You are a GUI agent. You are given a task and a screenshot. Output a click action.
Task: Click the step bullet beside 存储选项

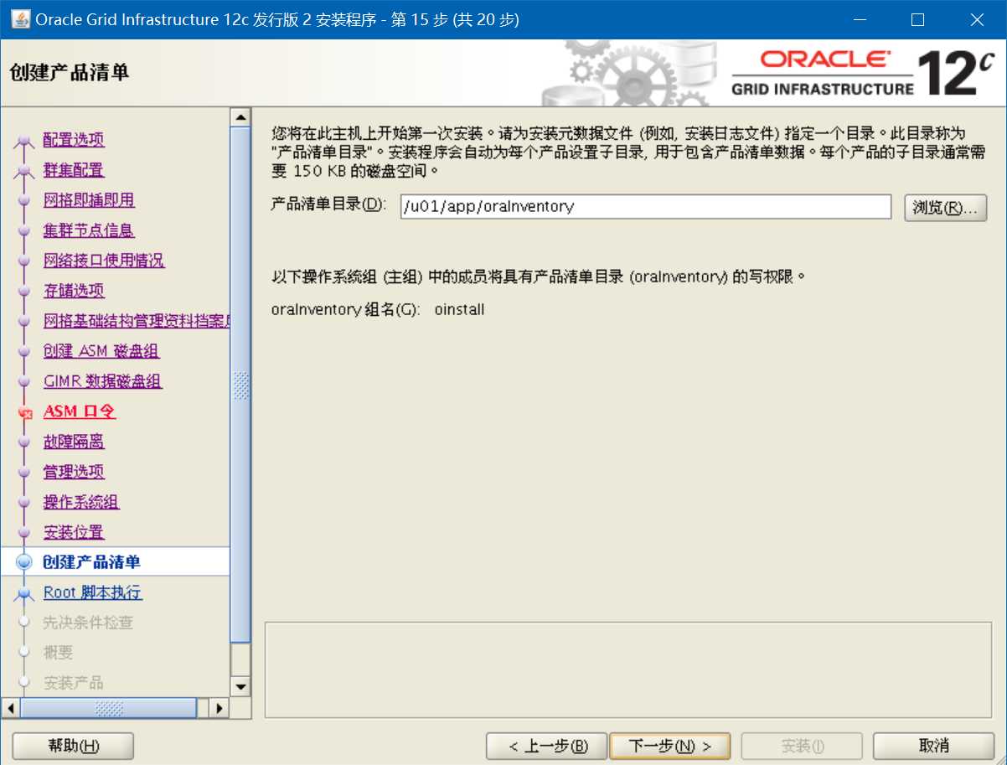point(24,291)
